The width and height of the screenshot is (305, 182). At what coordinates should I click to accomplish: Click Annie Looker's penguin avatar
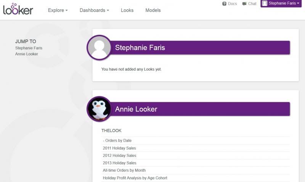coord(99,109)
